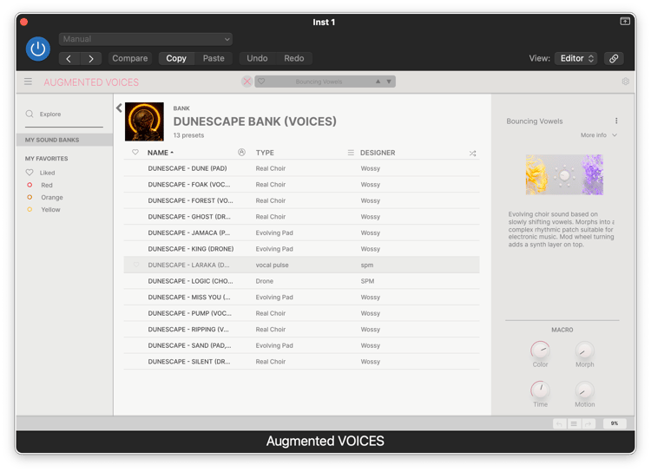651x472 pixels.
Task: Click the 9% CPU meter
Action: pos(615,423)
